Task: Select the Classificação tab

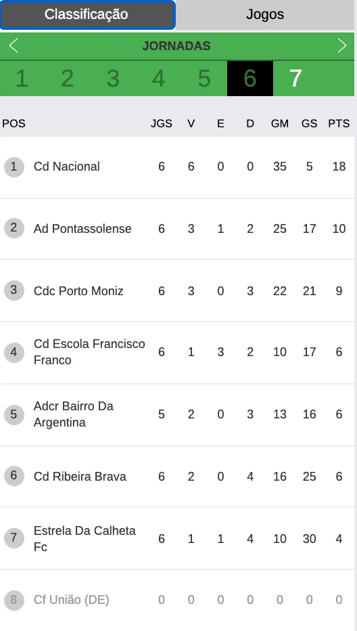Action: pos(87,14)
